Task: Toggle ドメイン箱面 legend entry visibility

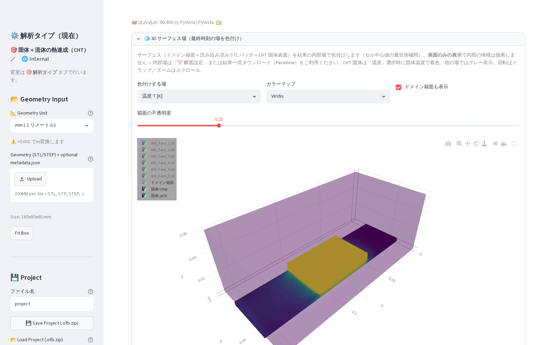Action: [158, 183]
